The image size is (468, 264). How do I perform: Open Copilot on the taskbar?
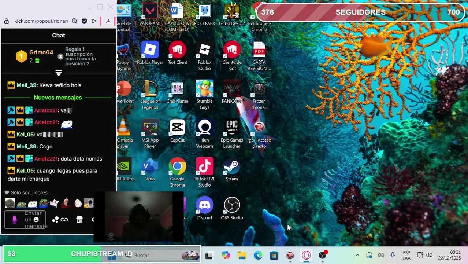click(226, 256)
